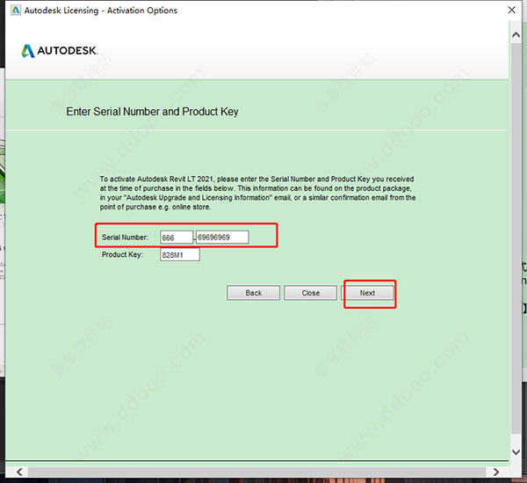Viewport: 527px width, 483px height.
Task: Click the horizontal scrollbar left arrow
Action: click(20, 472)
